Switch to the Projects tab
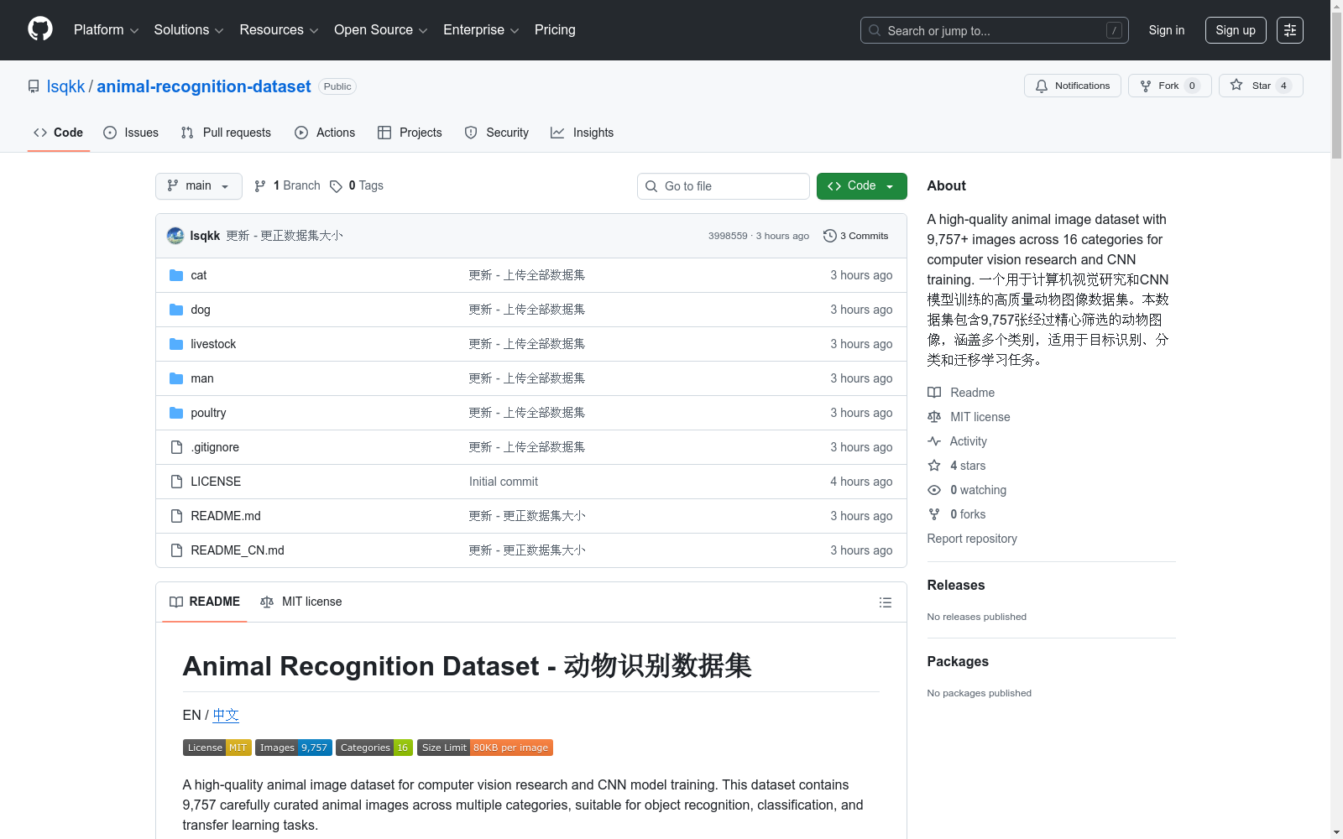 [x=410, y=133]
